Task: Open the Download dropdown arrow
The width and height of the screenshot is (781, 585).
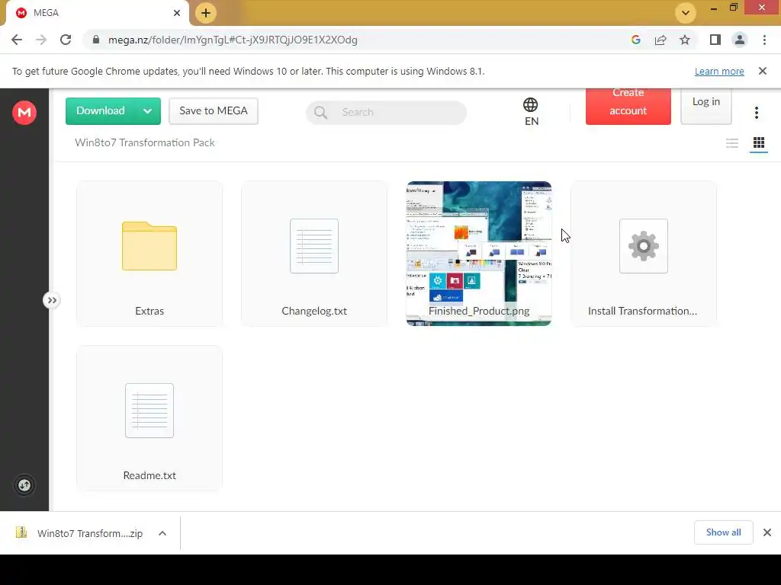Action: 147,111
